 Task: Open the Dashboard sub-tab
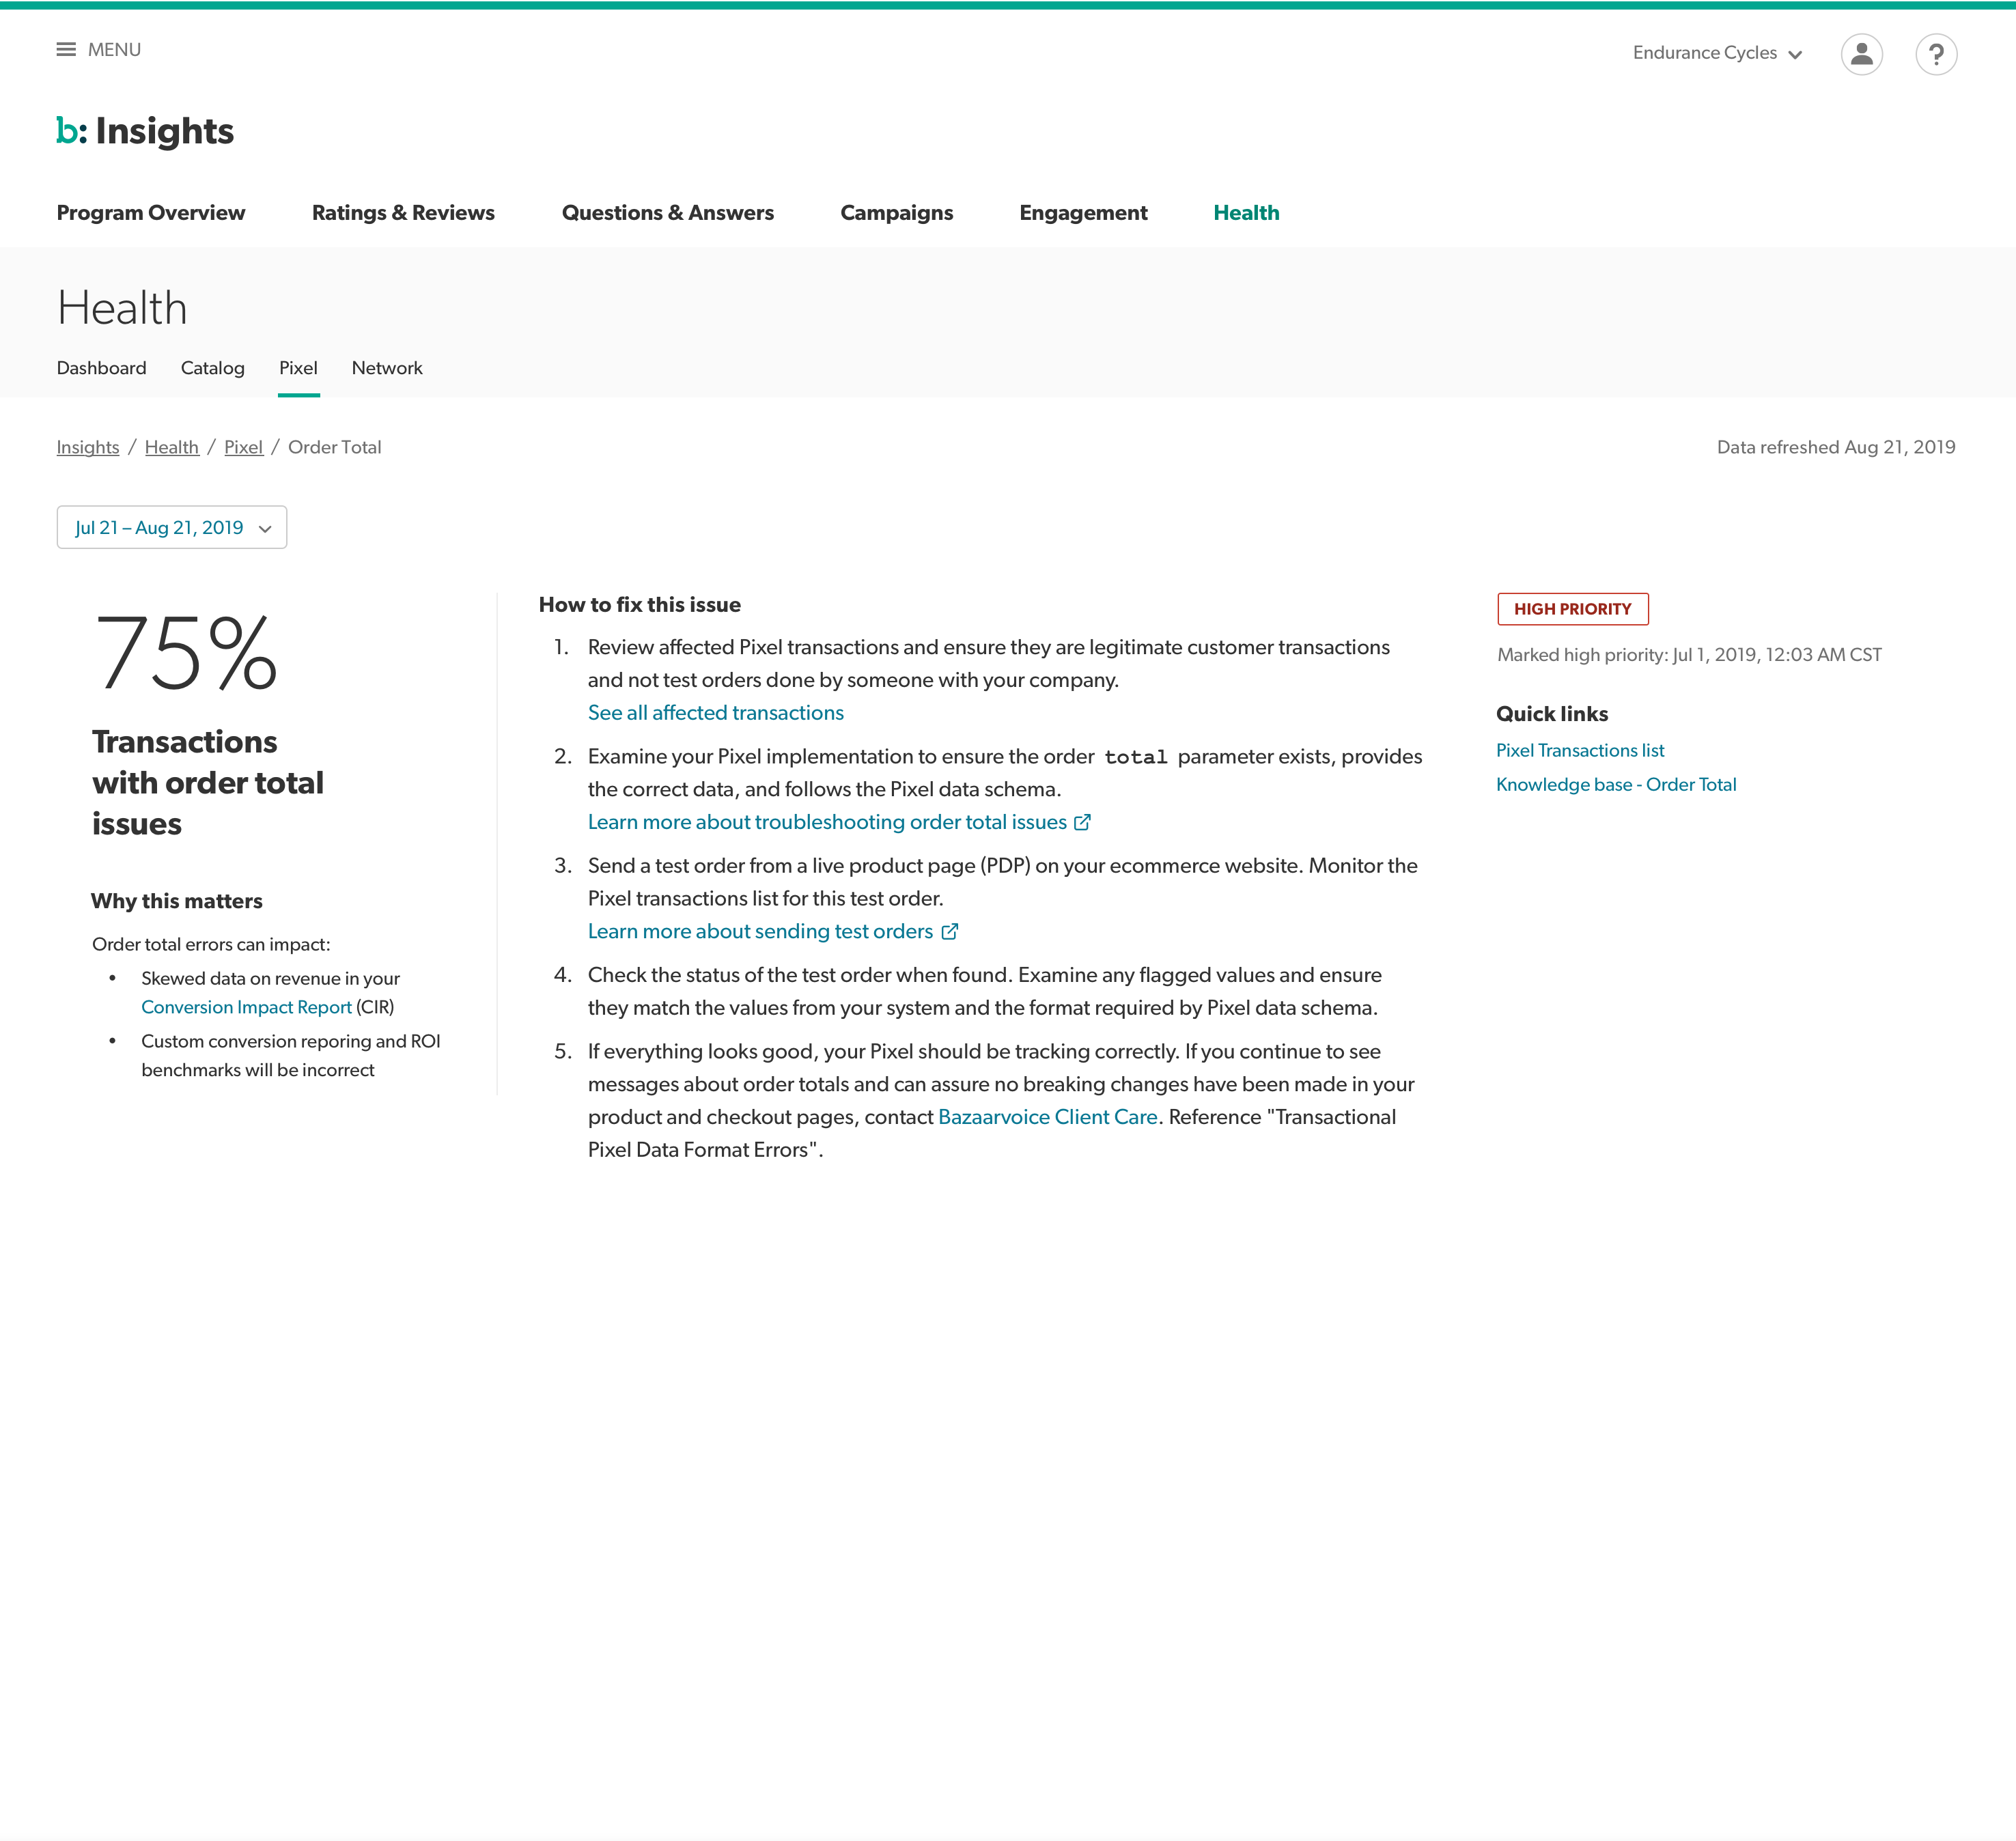pos(101,368)
